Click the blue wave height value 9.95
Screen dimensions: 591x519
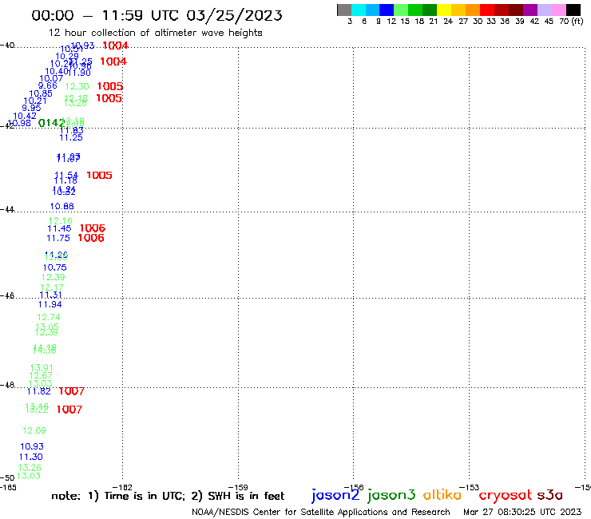tap(31, 108)
